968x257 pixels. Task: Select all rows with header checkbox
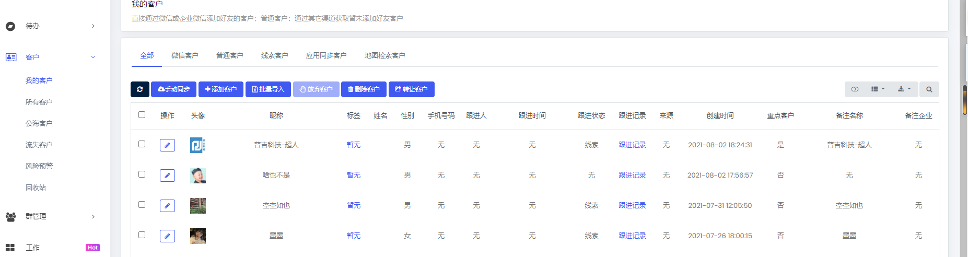[142, 115]
